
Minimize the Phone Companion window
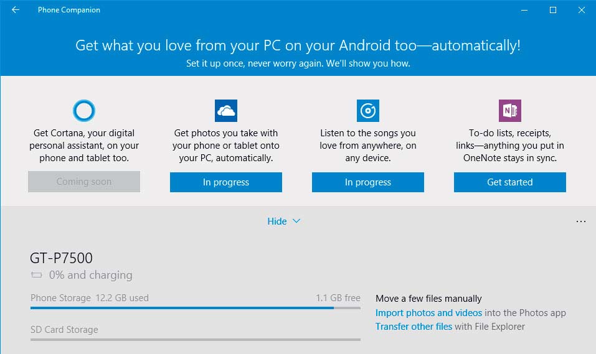click(524, 10)
